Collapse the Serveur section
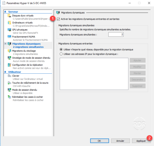 pos(5,12)
